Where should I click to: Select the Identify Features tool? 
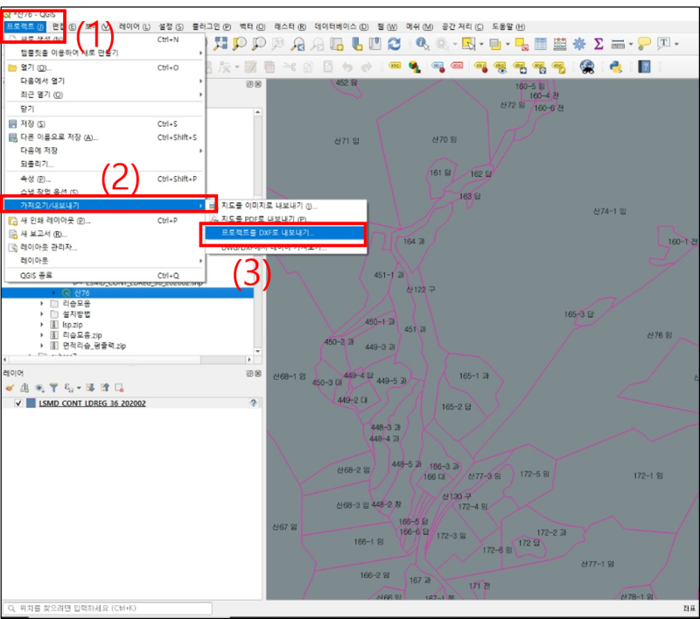(422, 44)
